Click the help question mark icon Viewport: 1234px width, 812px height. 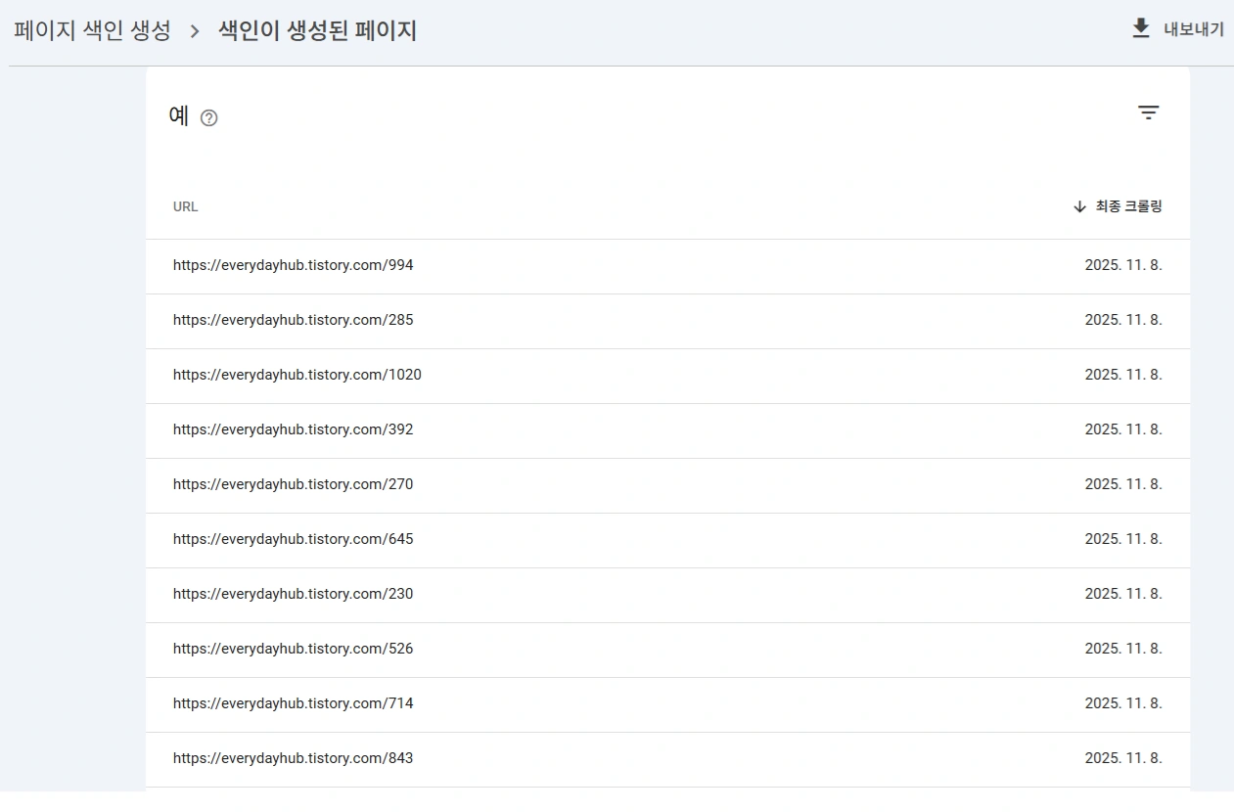point(208,118)
